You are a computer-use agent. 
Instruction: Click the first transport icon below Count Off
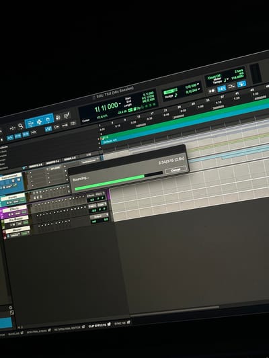[212, 91]
